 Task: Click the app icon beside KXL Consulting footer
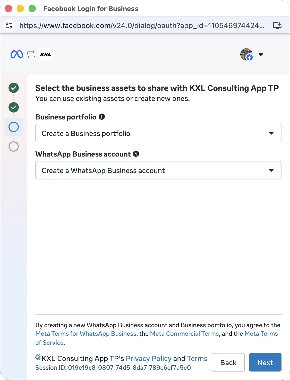38,357
